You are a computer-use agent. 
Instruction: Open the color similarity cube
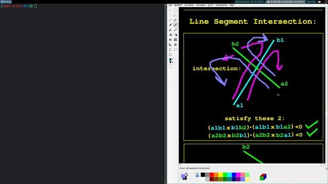click(x=263, y=177)
